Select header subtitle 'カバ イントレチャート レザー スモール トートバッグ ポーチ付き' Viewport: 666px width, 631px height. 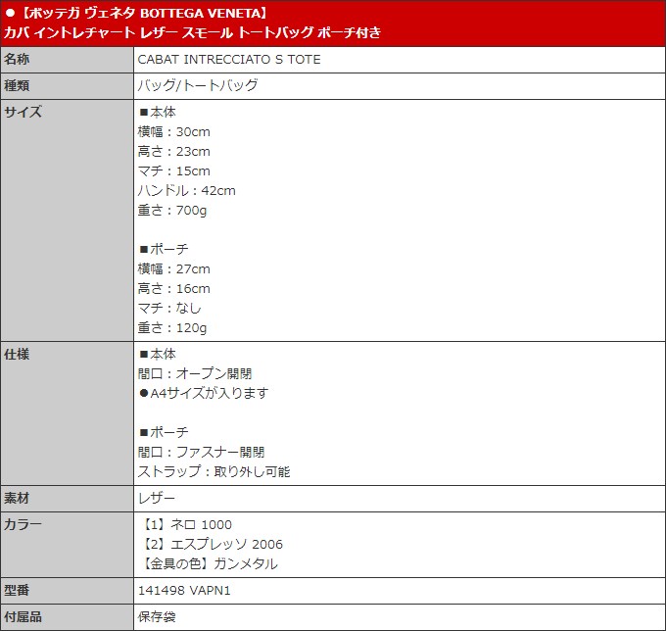click(x=192, y=32)
